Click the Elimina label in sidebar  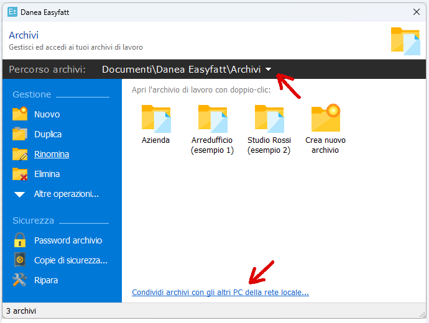click(47, 174)
